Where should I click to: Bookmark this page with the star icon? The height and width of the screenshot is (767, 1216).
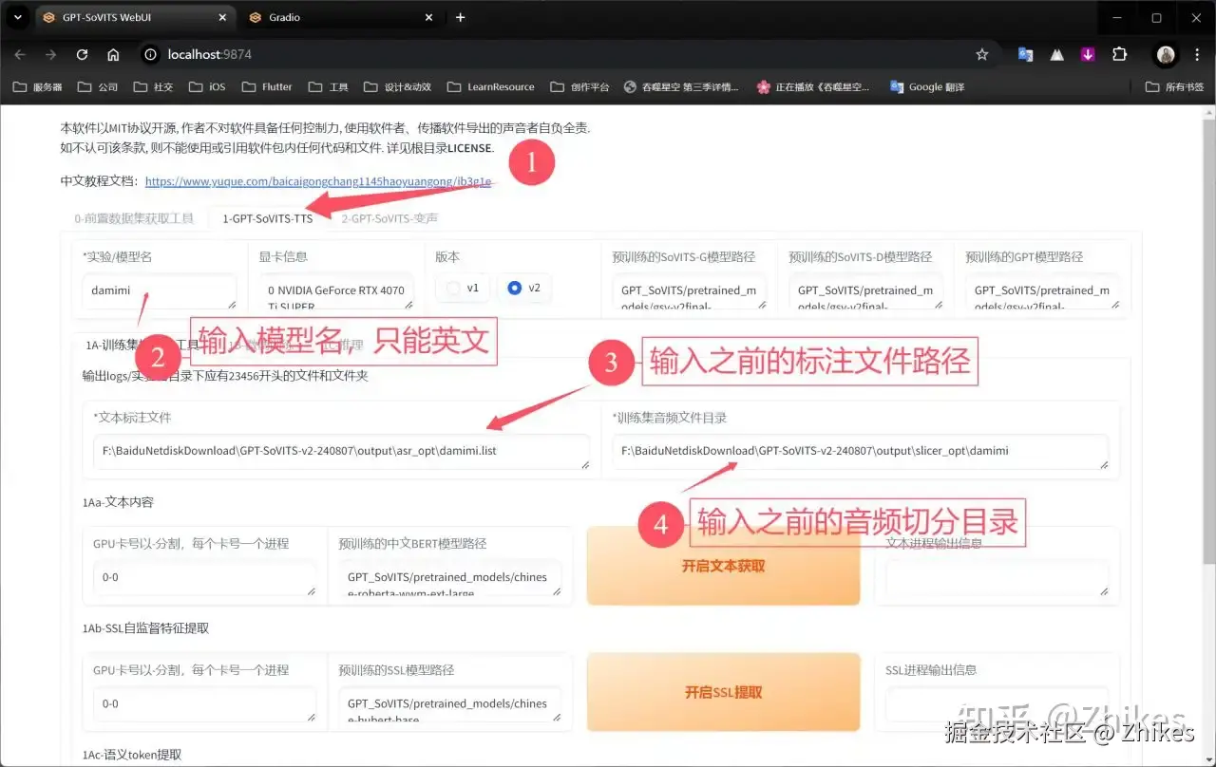(982, 55)
